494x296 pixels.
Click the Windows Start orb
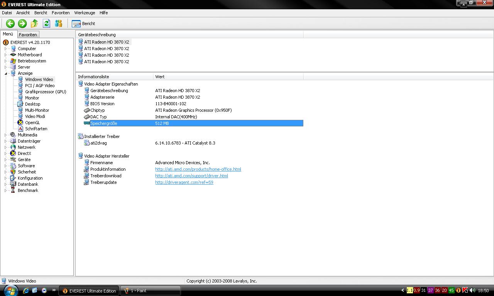click(x=11, y=290)
